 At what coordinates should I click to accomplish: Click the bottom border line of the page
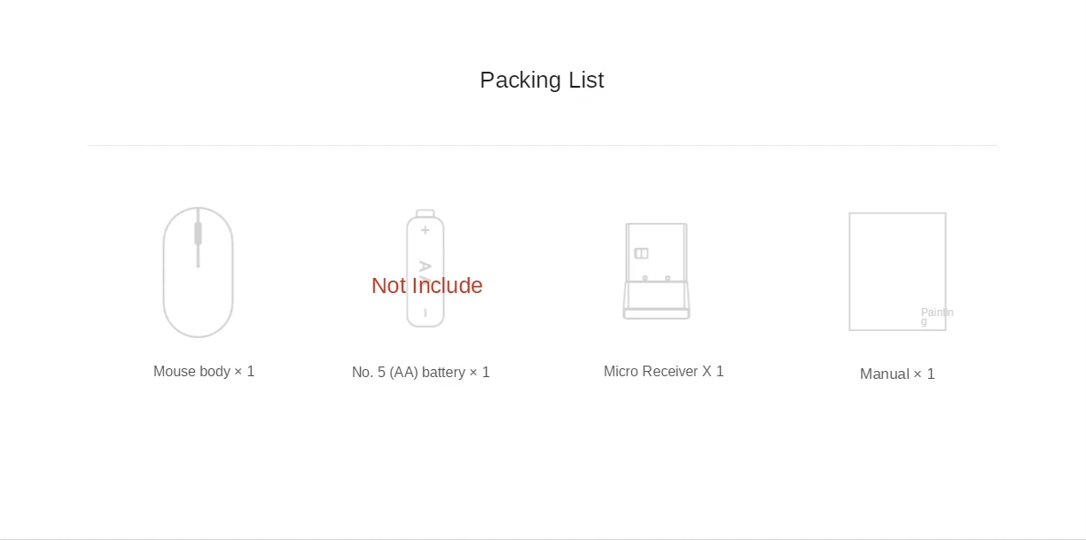click(x=543, y=538)
